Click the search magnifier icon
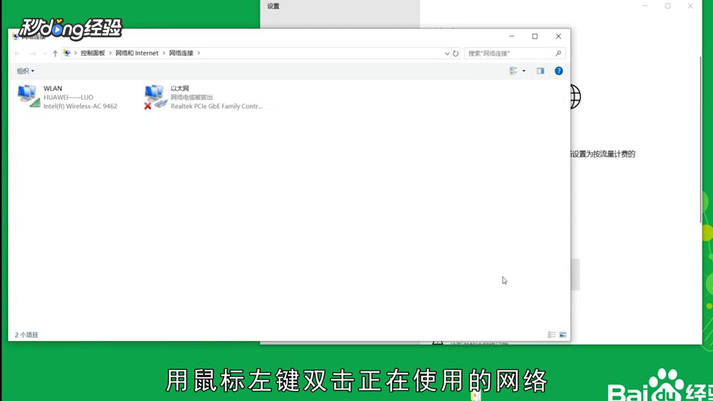 [558, 53]
